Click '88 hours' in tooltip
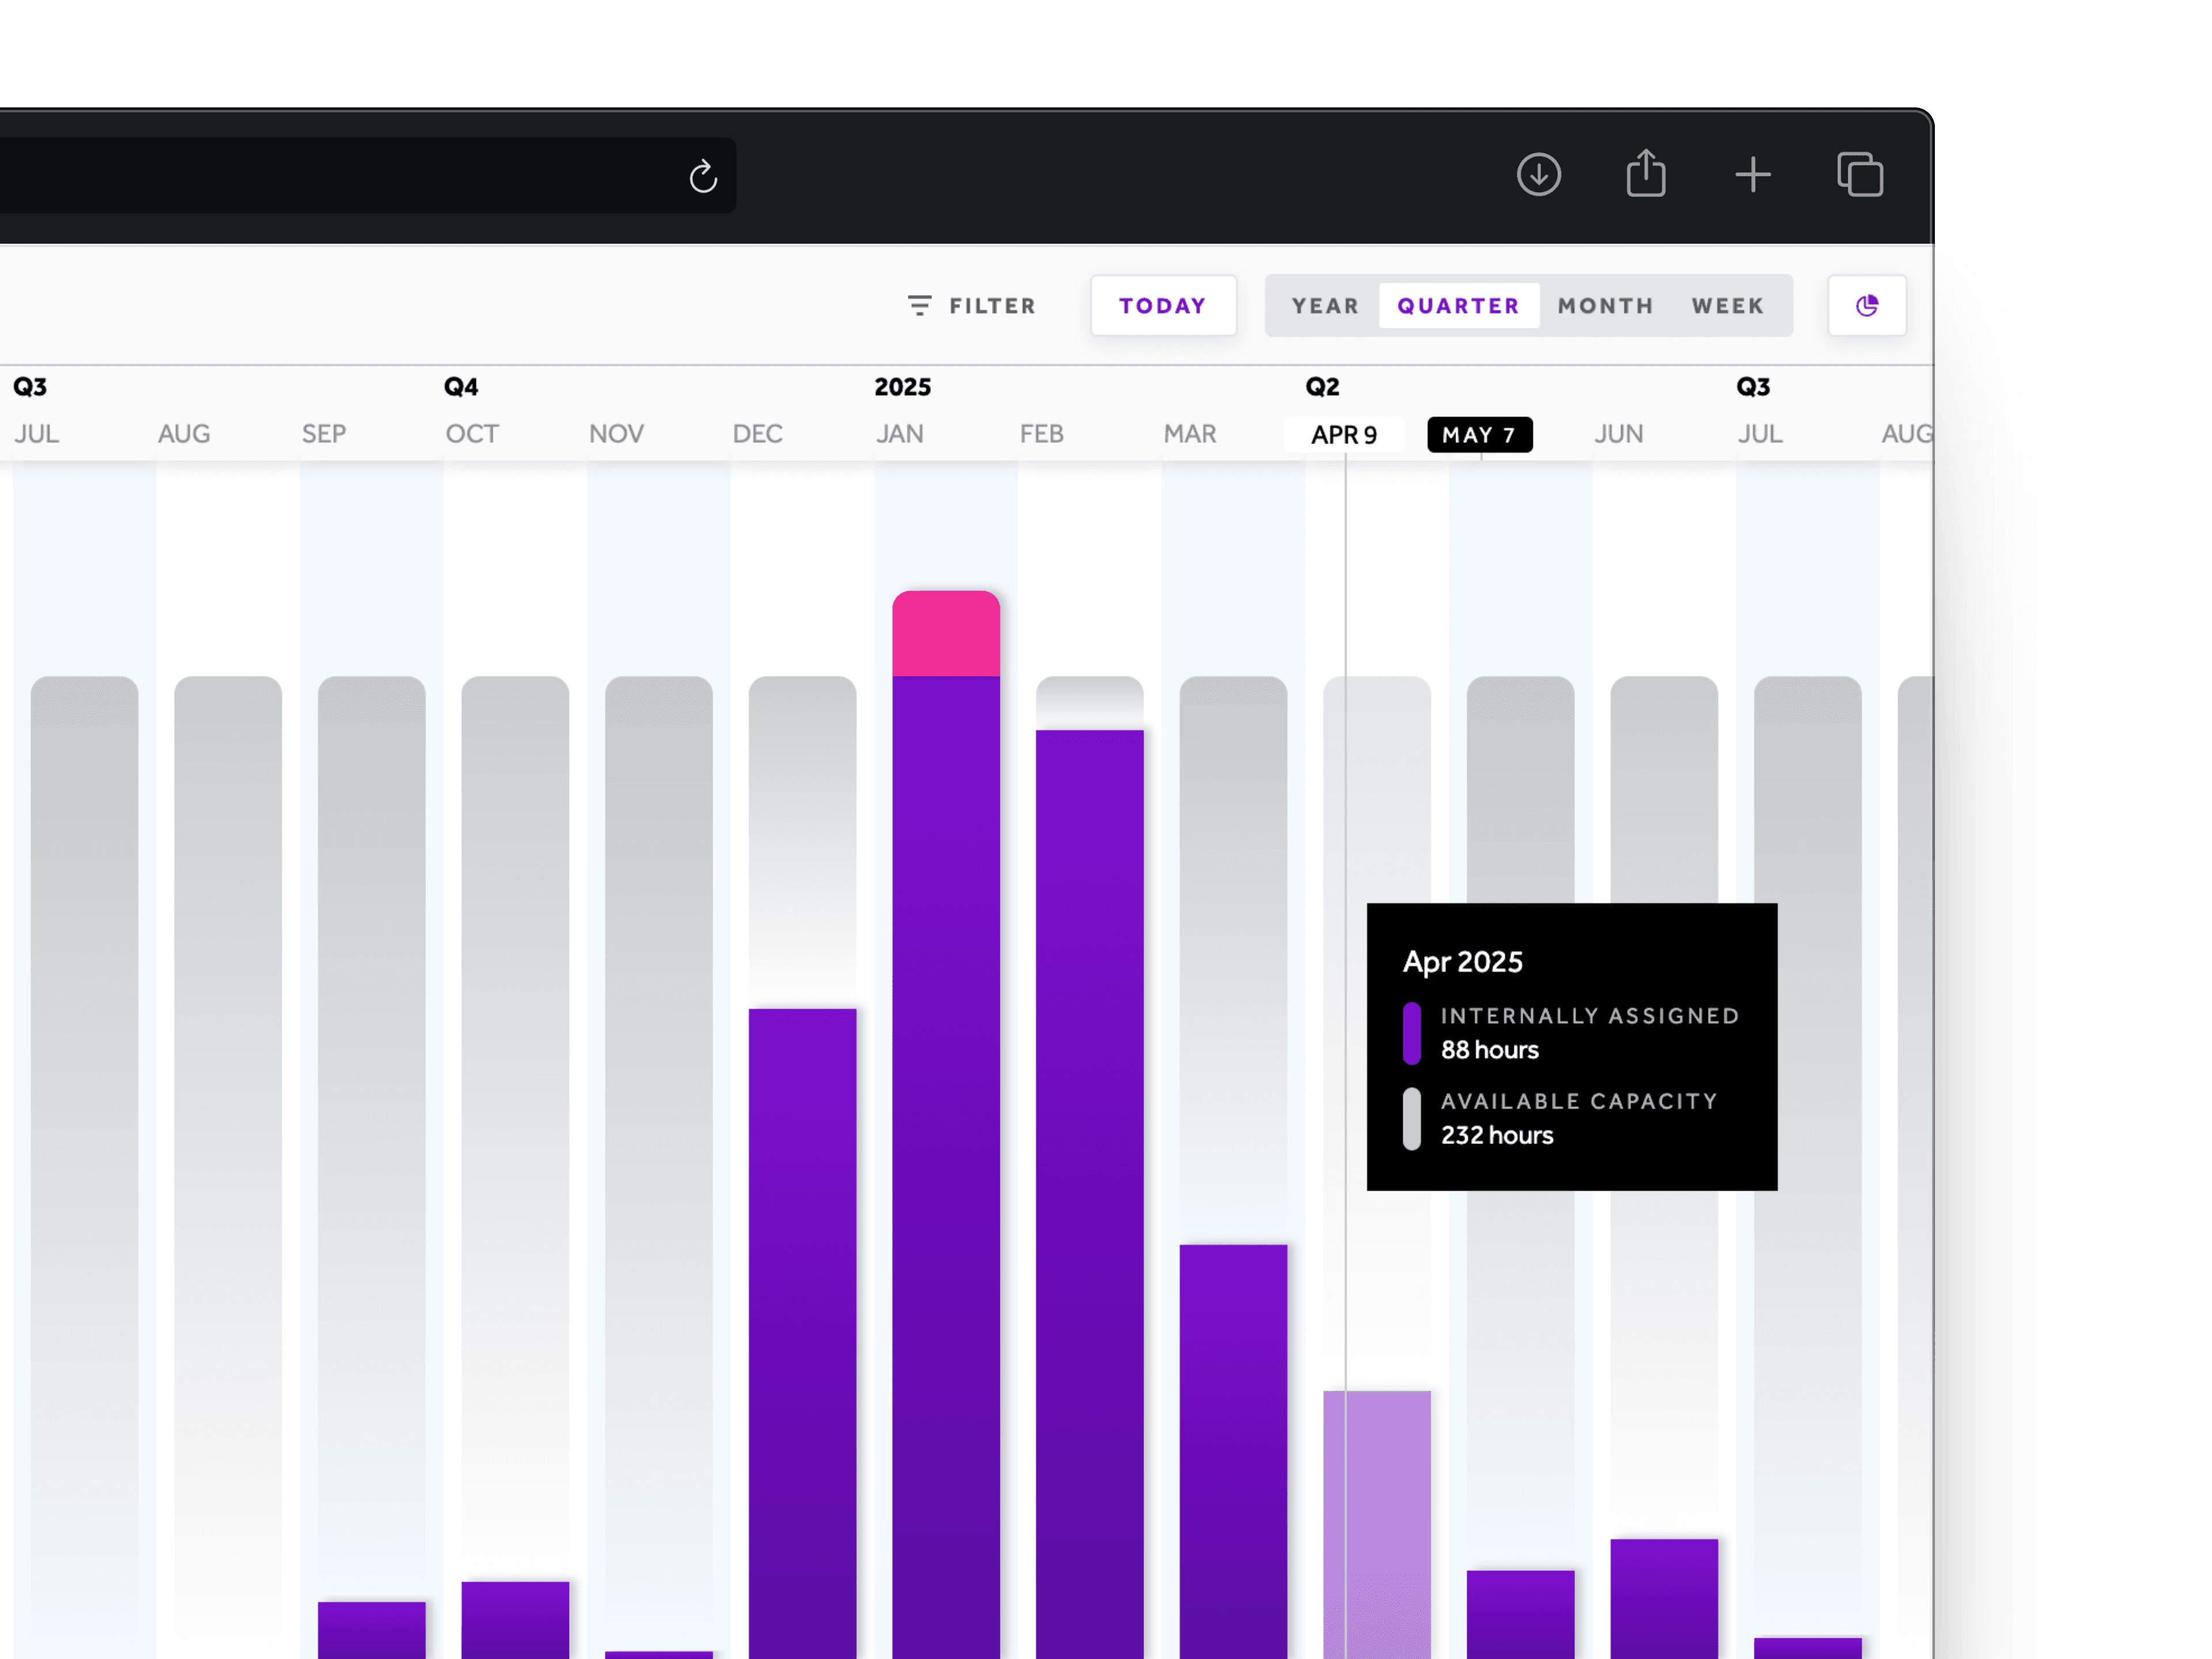This screenshot has height=1659, width=2212. (x=1489, y=1050)
